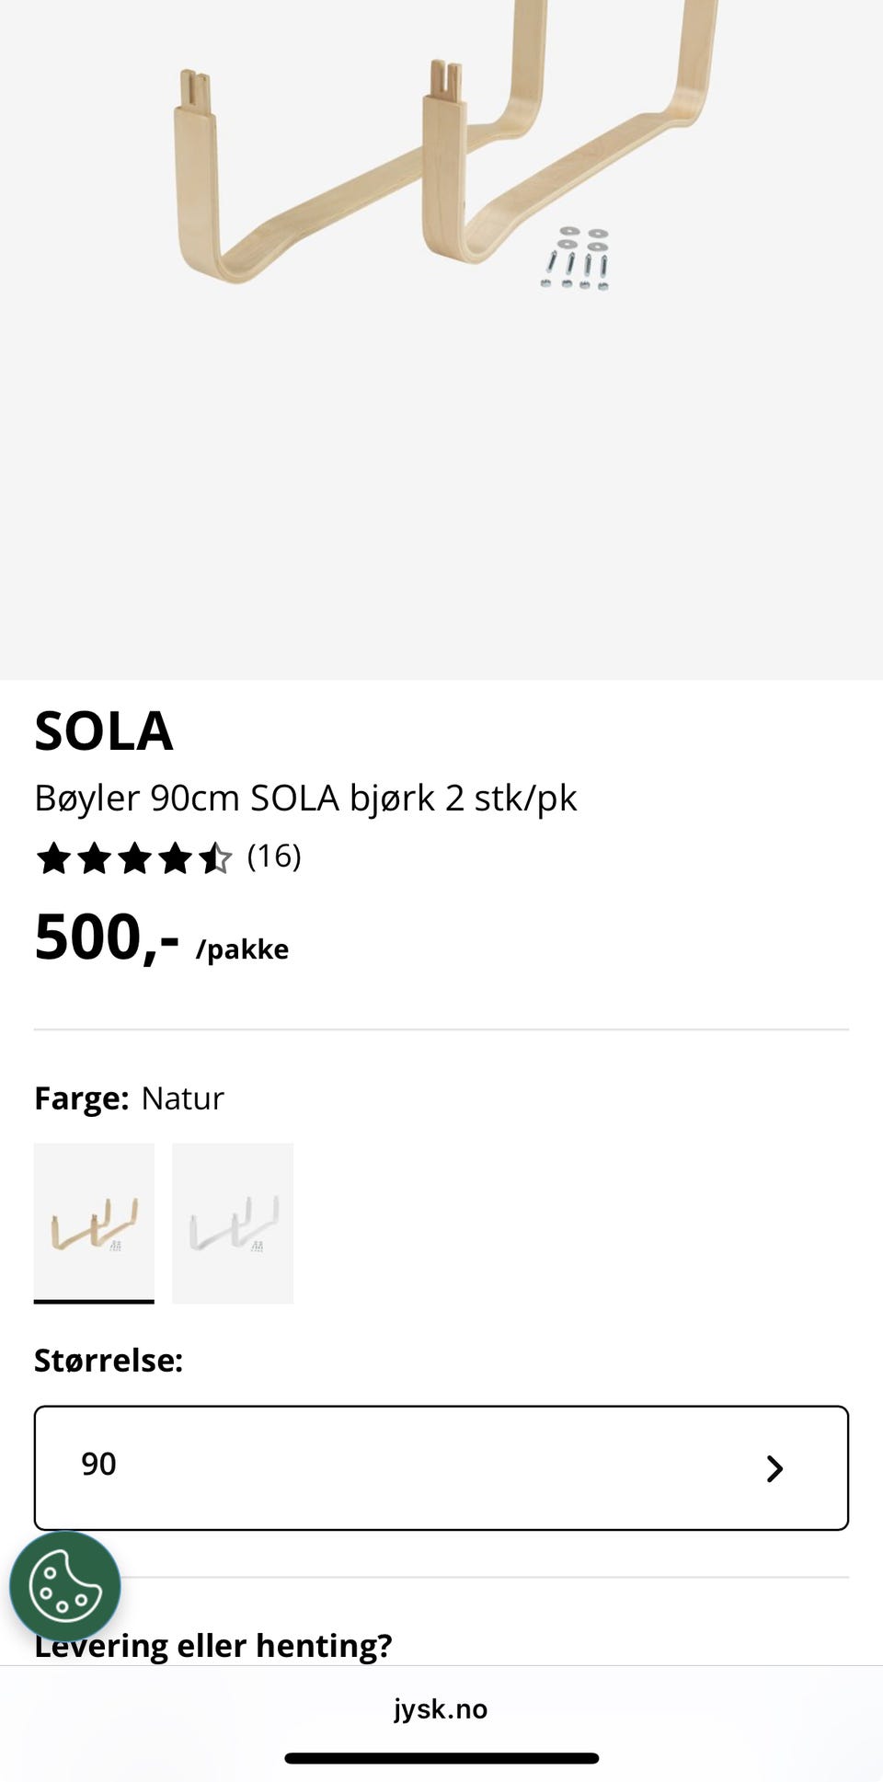Tap the screws and washers in product photo
This screenshot has height=1782, width=883.
(577, 259)
